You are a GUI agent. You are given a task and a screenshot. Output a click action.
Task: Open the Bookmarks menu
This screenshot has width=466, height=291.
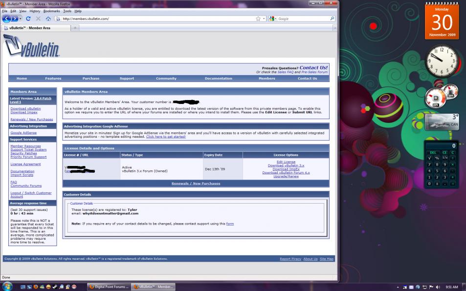click(x=51, y=11)
